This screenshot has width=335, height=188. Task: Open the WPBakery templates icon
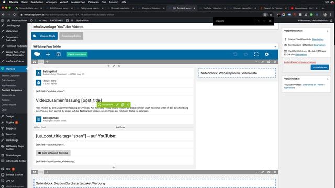58,54
